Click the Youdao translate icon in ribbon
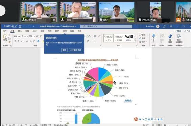Screen dimensions: 191x126 179,36
